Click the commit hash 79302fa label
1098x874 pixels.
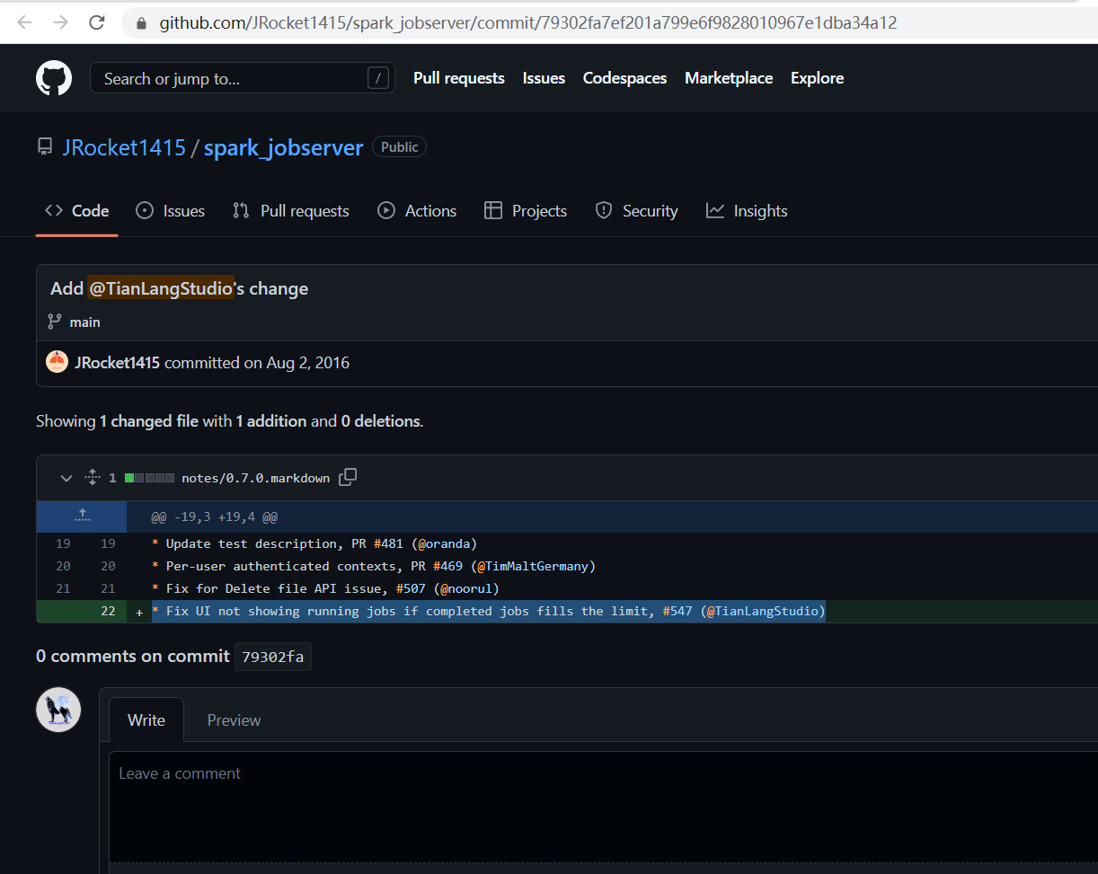click(x=273, y=657)
